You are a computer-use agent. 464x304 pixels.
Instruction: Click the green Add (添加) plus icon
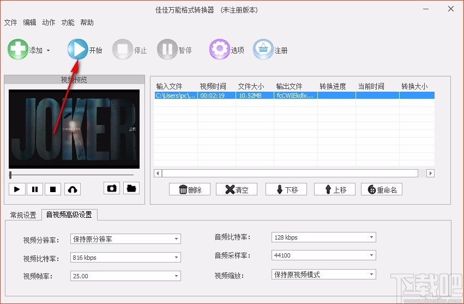(x=18, y=49)
